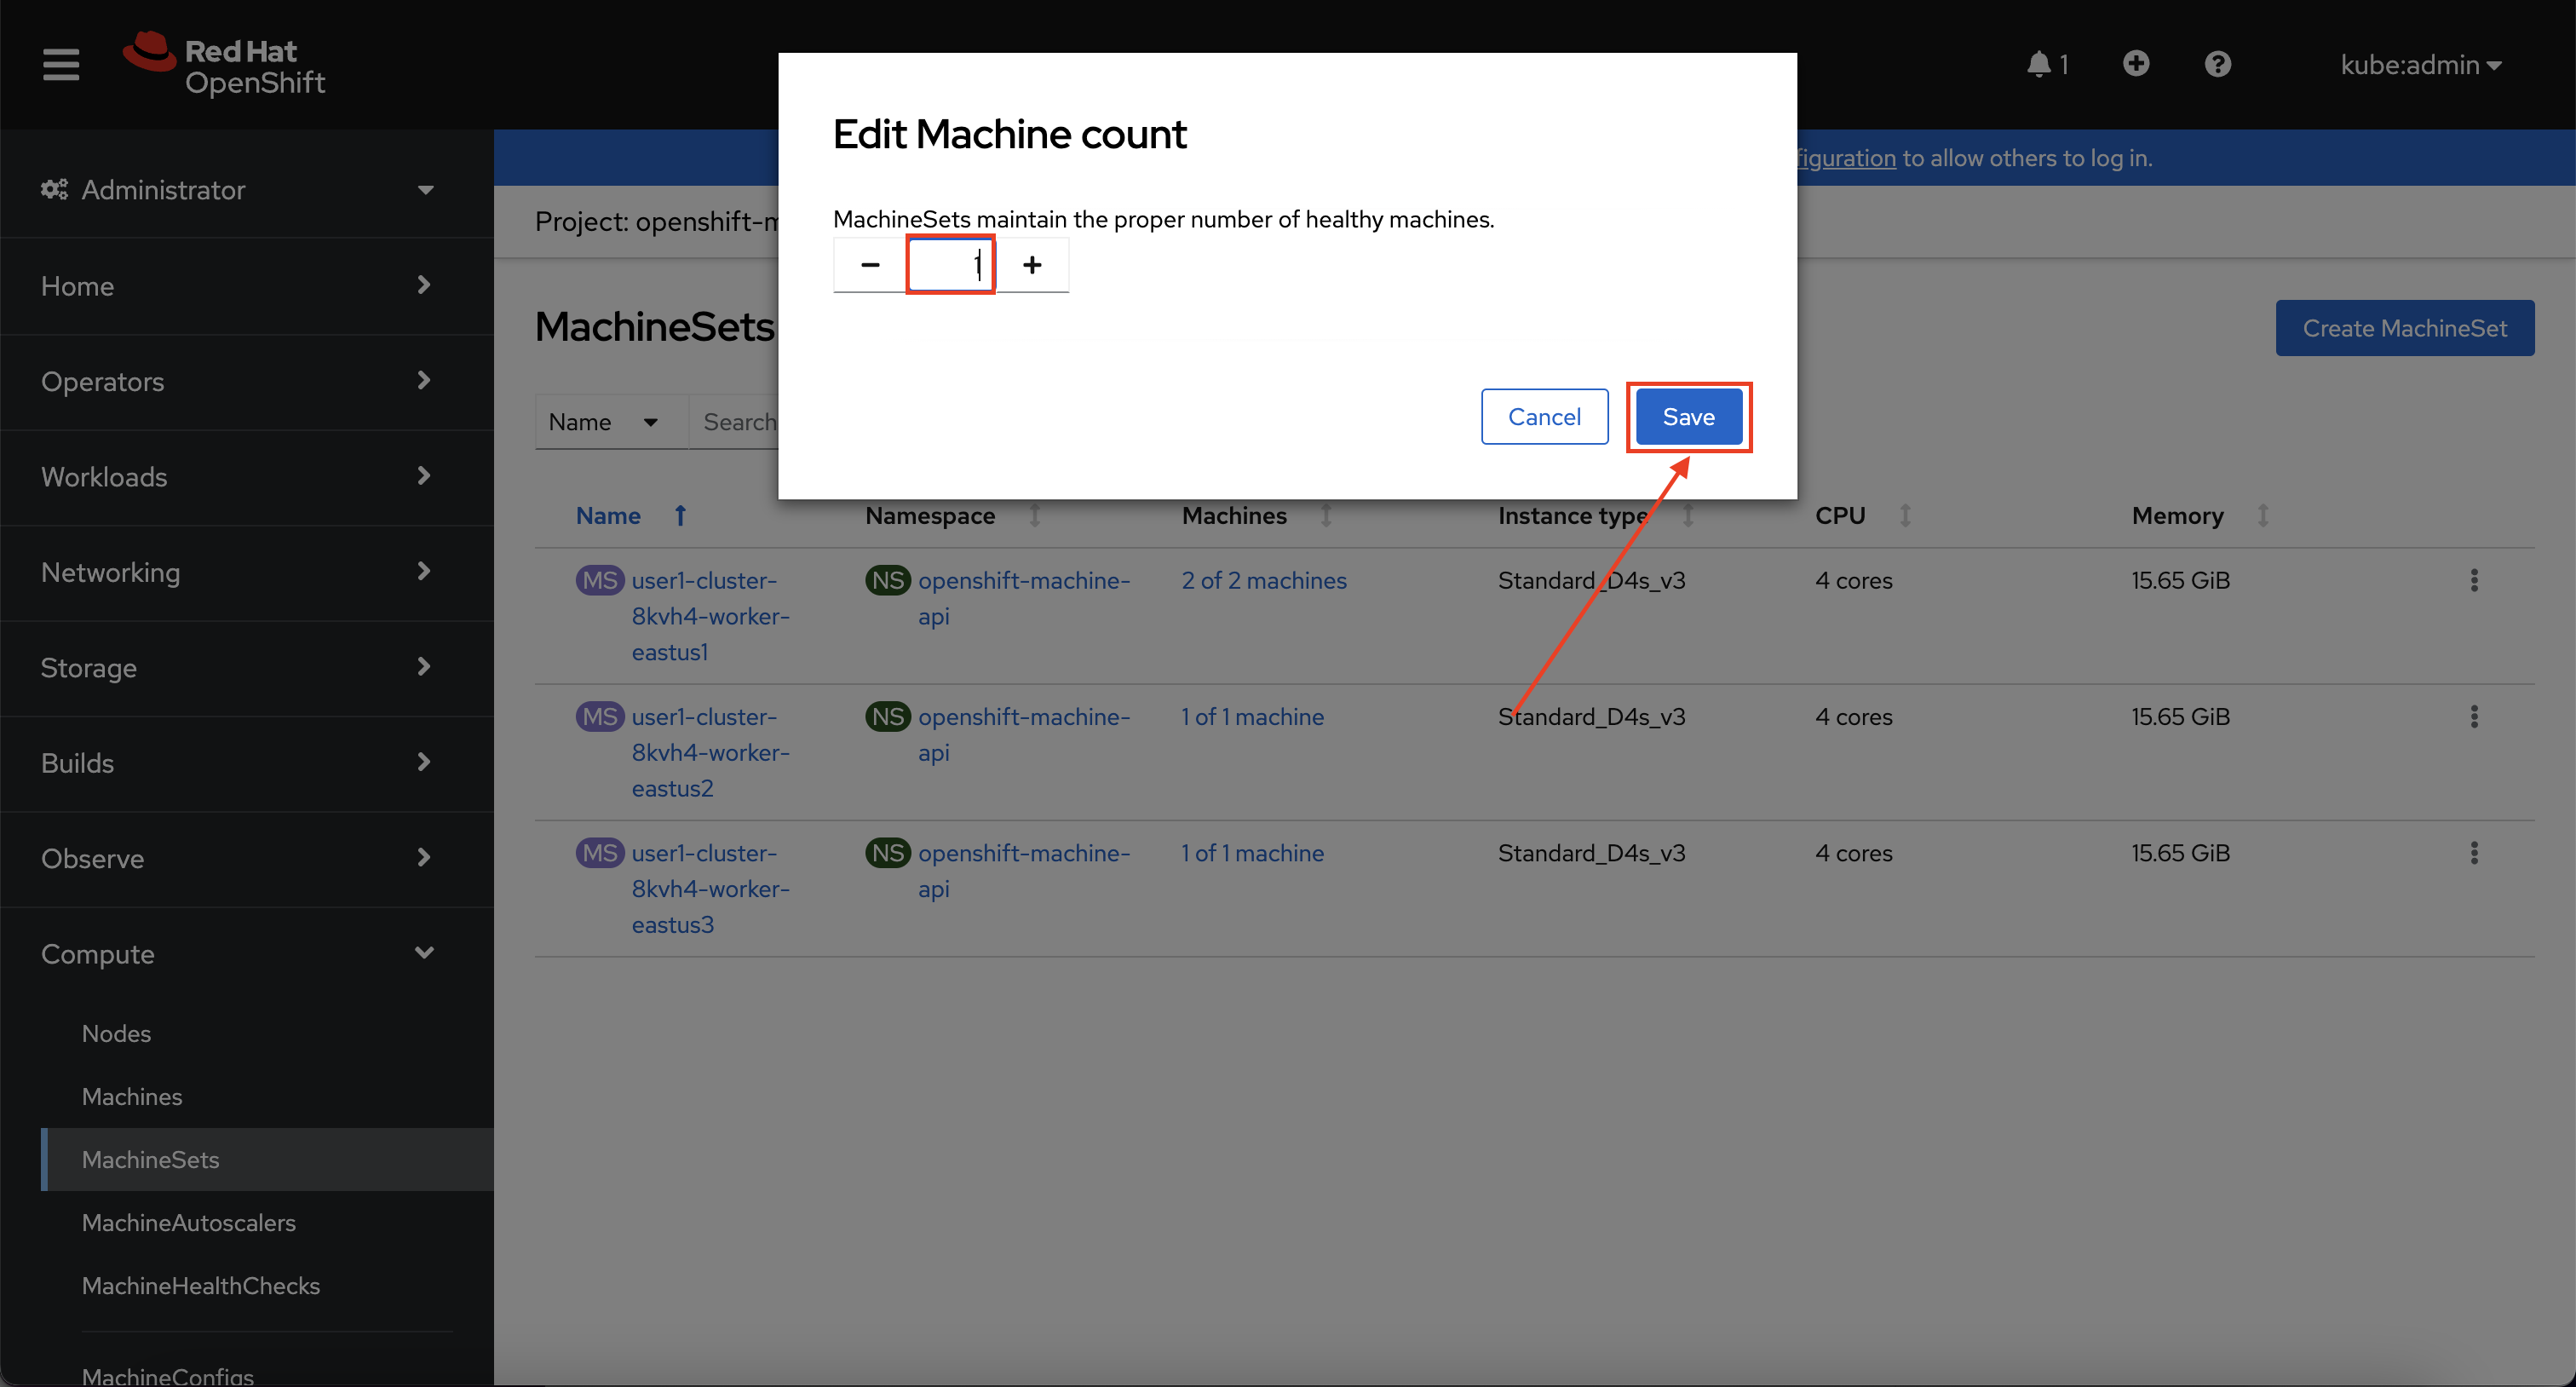
Task: Select MachineAutoscalers in the sidebar
Action: 188,1222
